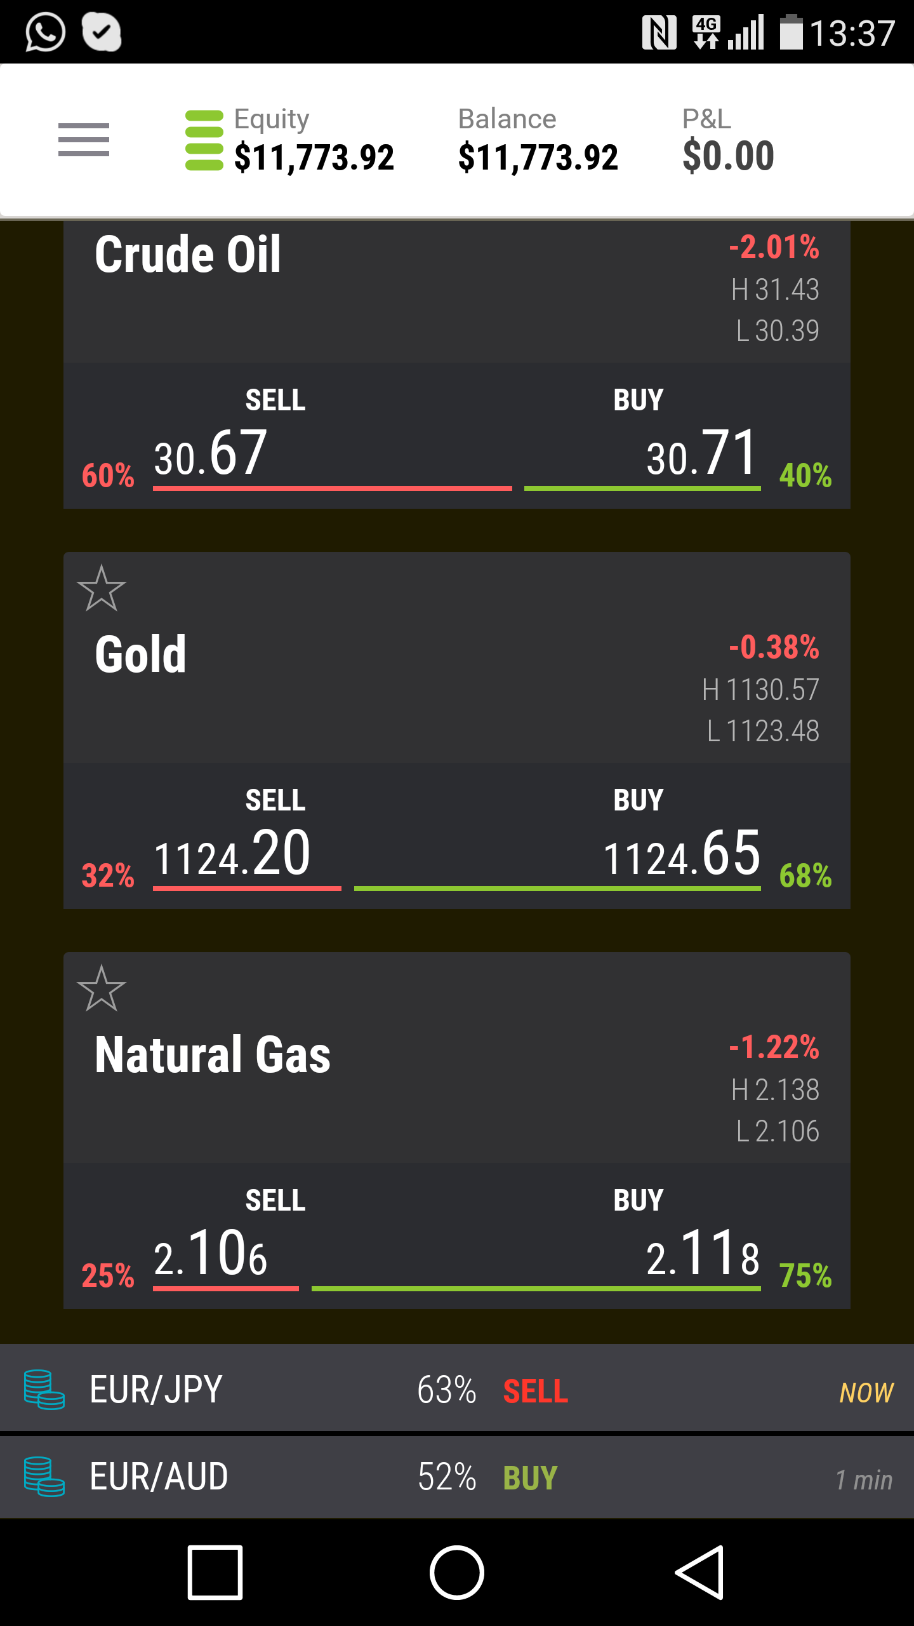914x1626 pixels.
Task: Open the EUR/JPY sell signal row
Action: tap(457, 1390)
